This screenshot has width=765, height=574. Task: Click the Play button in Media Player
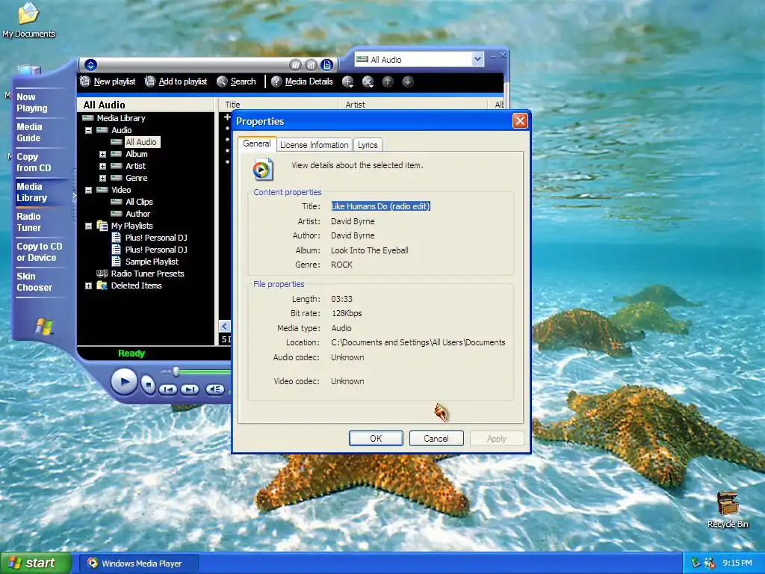point(124,382)
